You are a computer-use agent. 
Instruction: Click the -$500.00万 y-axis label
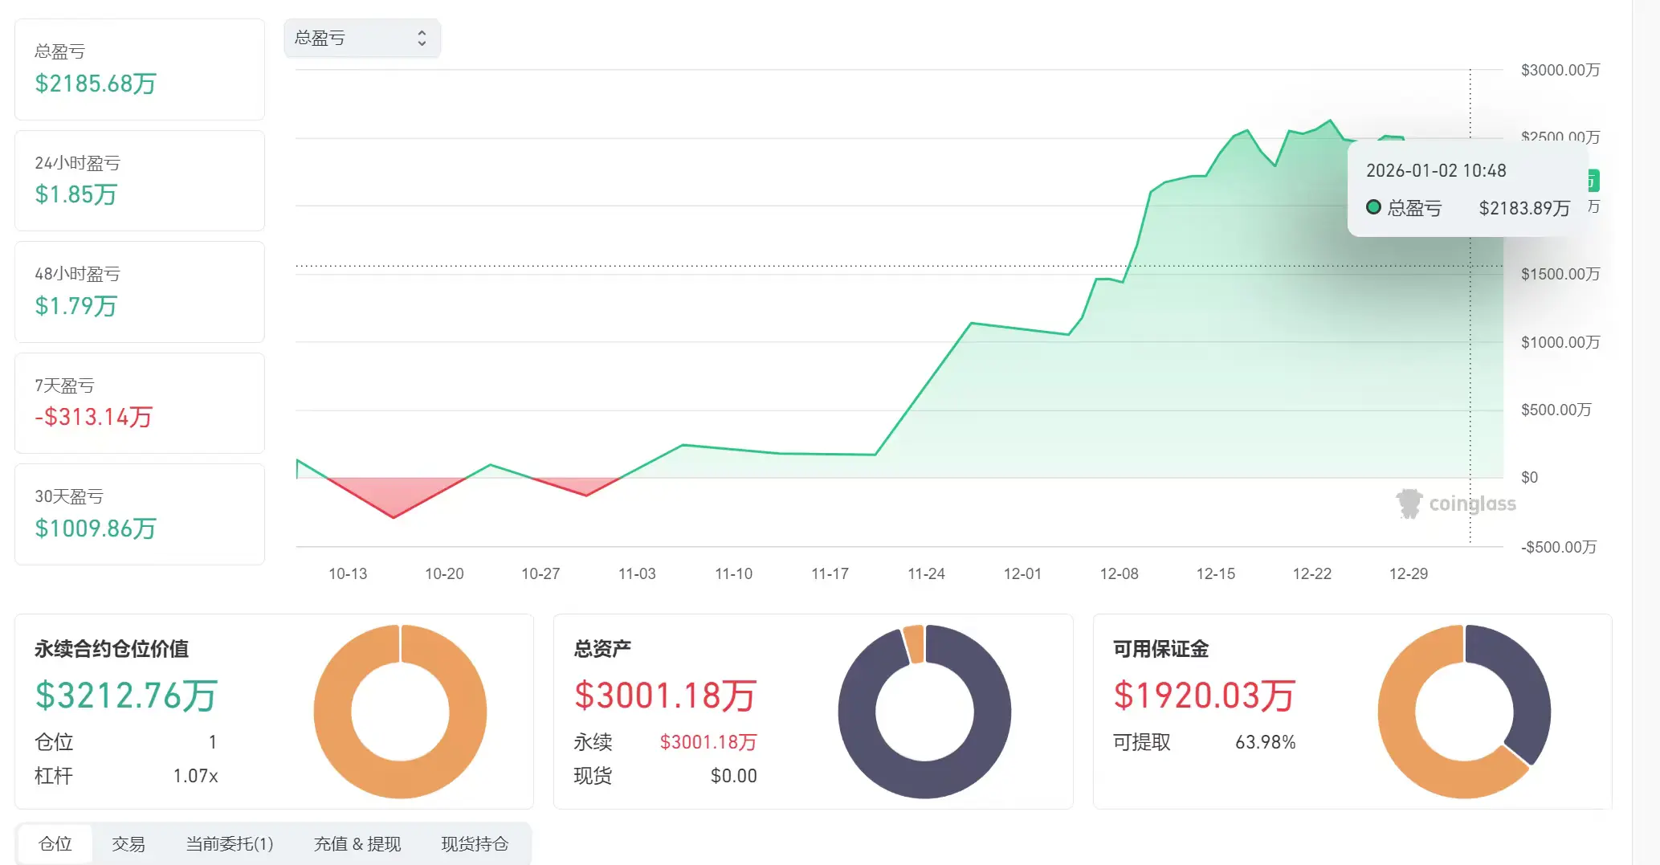1559,547
